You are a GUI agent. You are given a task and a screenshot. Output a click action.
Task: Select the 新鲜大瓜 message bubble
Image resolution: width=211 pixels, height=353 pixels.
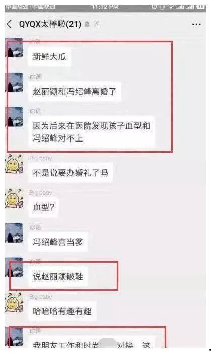point(49,57)
